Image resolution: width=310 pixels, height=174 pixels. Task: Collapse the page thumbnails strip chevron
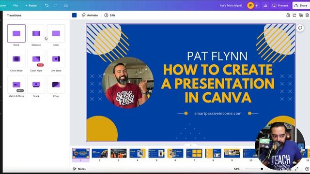click(191, 145)
